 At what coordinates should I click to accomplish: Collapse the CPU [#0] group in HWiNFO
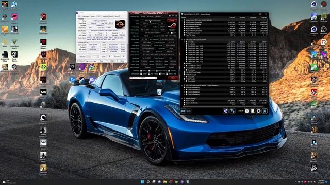(x=182, y=40)
